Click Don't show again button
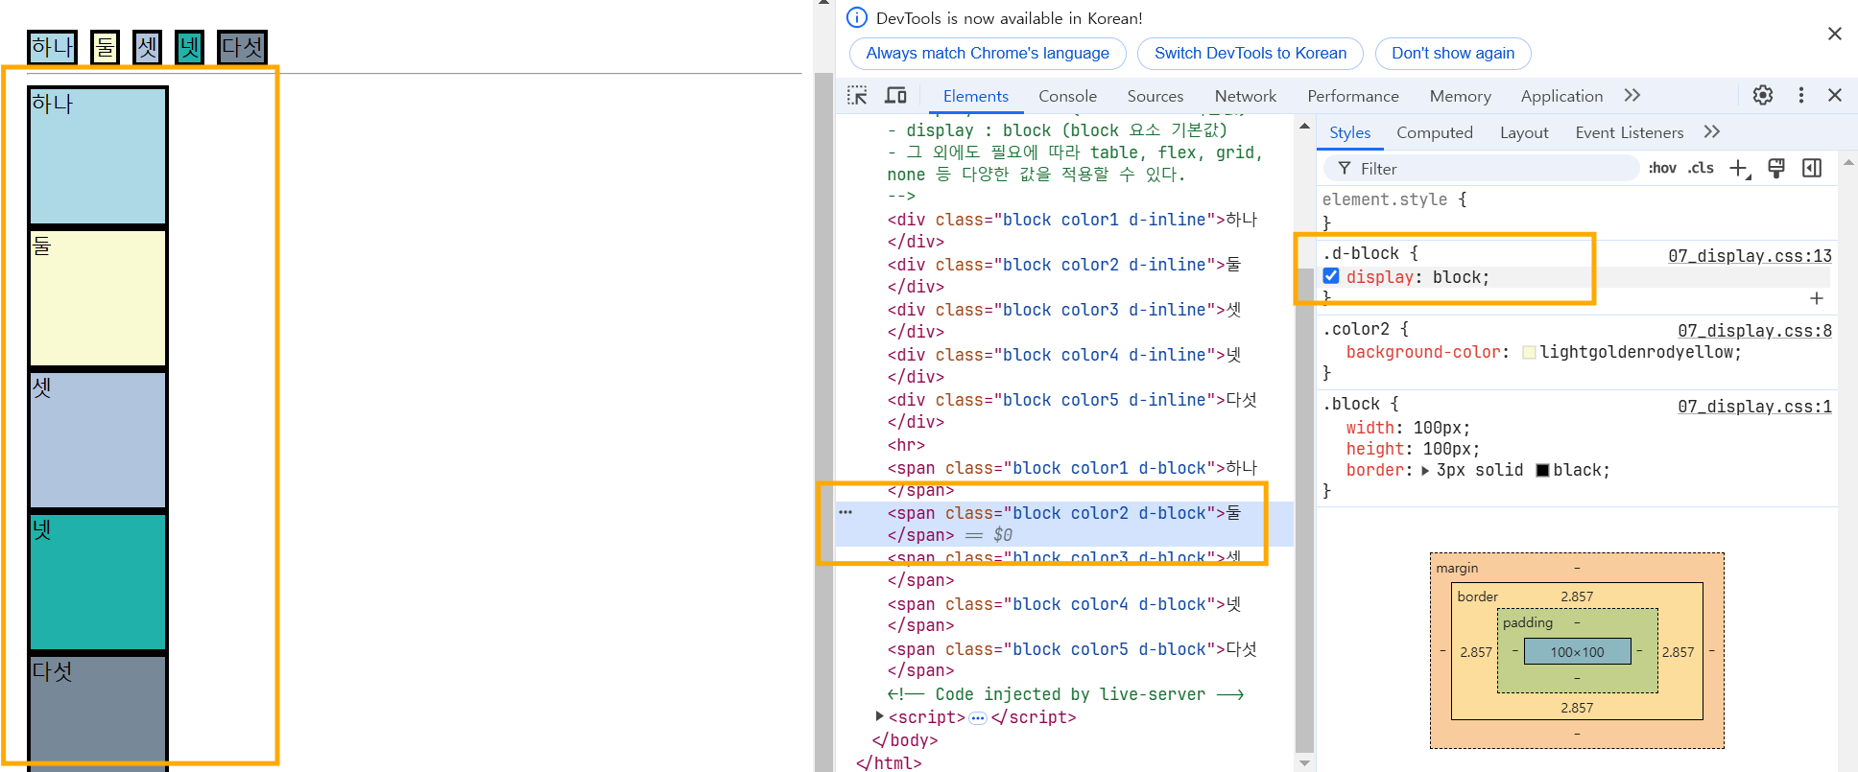The width and height of the screenshot is (1858, 772). [1453, 54]
